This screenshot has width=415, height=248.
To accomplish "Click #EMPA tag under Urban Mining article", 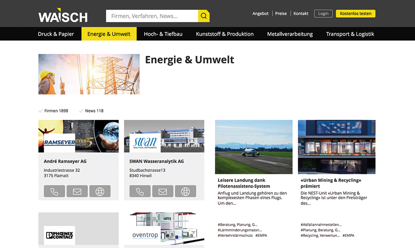I will pyautogui.click(x=348, y=235).
